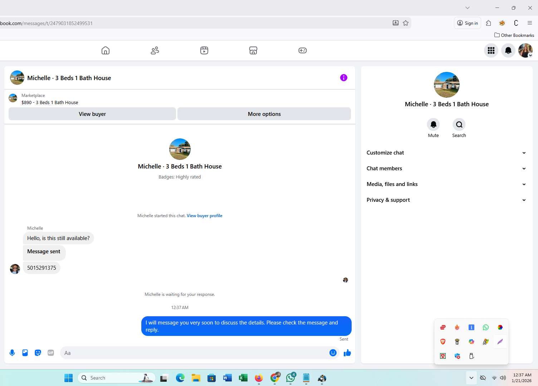Viewport: 538px width, 386px height.
Task: Click the house avatar in the chat header
Action: pos(17,78)
